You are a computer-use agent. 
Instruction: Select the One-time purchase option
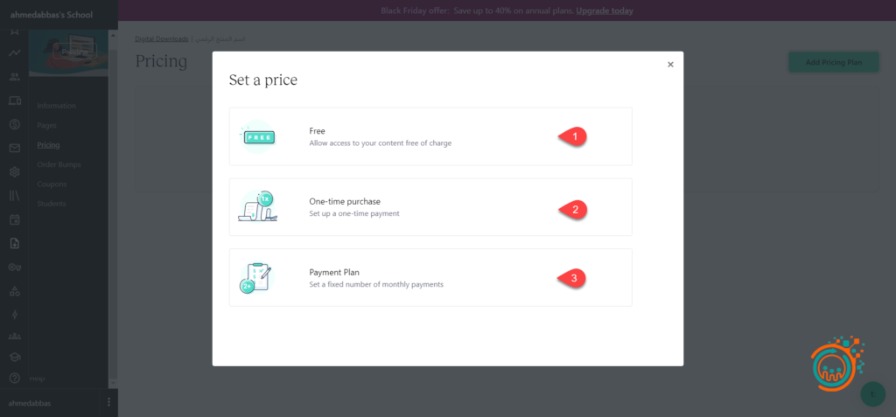[x=430, y=207]
